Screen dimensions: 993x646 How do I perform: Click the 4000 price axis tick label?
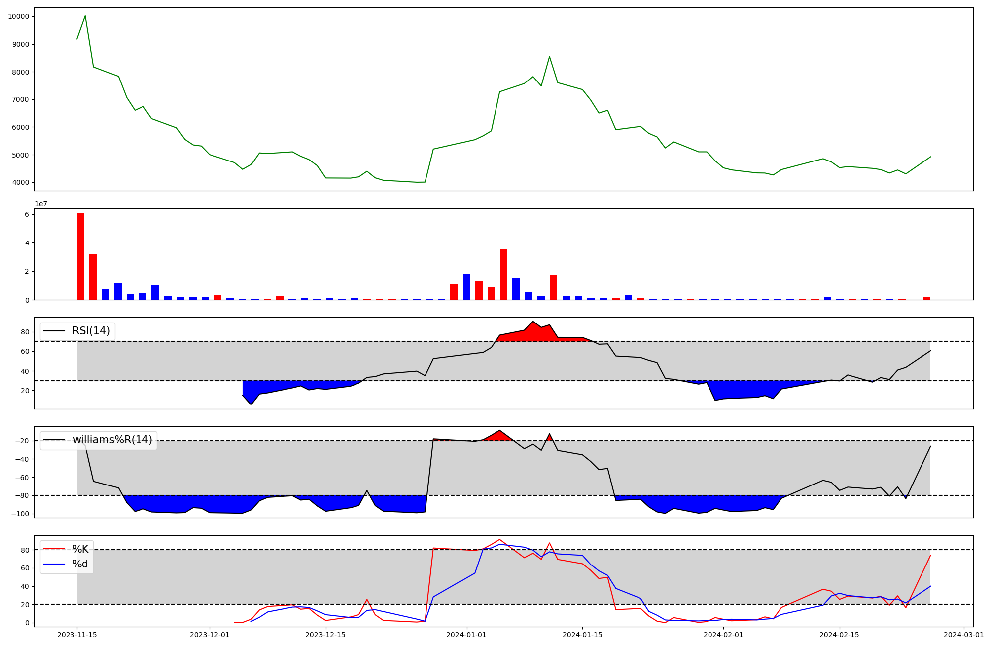(21, 182)
